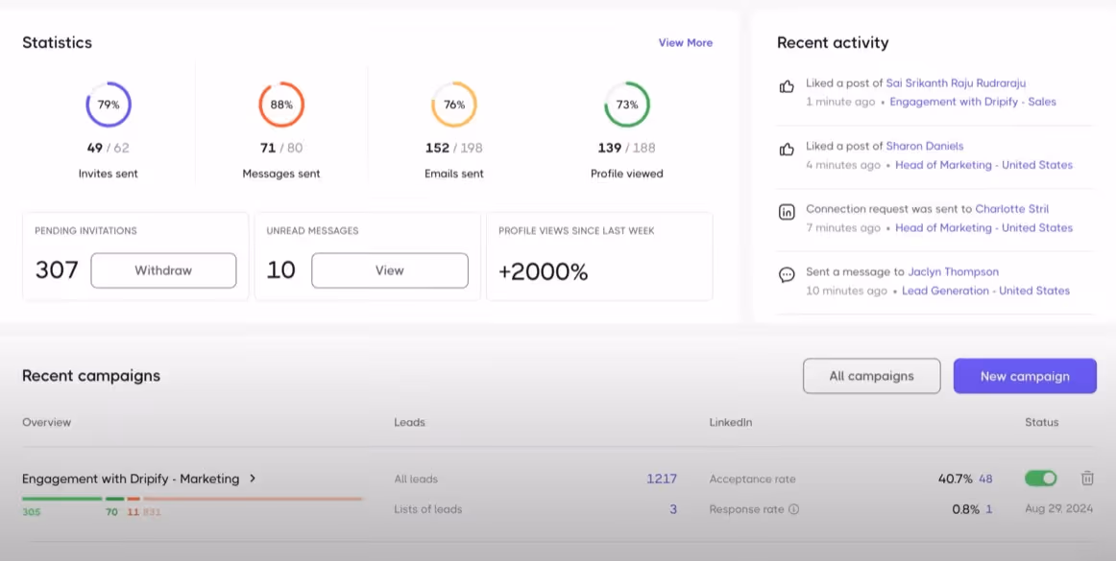Open Head of Marketing link under Charlotte Stril
Image resolution: width=1116 pixels, height=561 pixels.
coord(983,227)
